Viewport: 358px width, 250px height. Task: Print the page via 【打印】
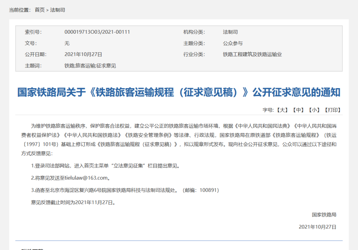point(333,110)
